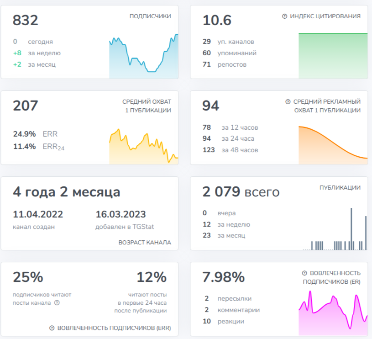The height and width of the screenshot is (339, 372).
Task: Click the 2 079 всего publications total
Action: (241, 191)
